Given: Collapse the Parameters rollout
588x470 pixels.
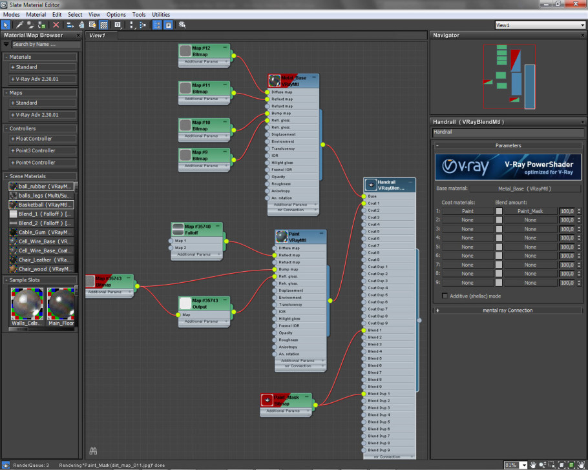Looking at the screenshot, I should point(437,145).
